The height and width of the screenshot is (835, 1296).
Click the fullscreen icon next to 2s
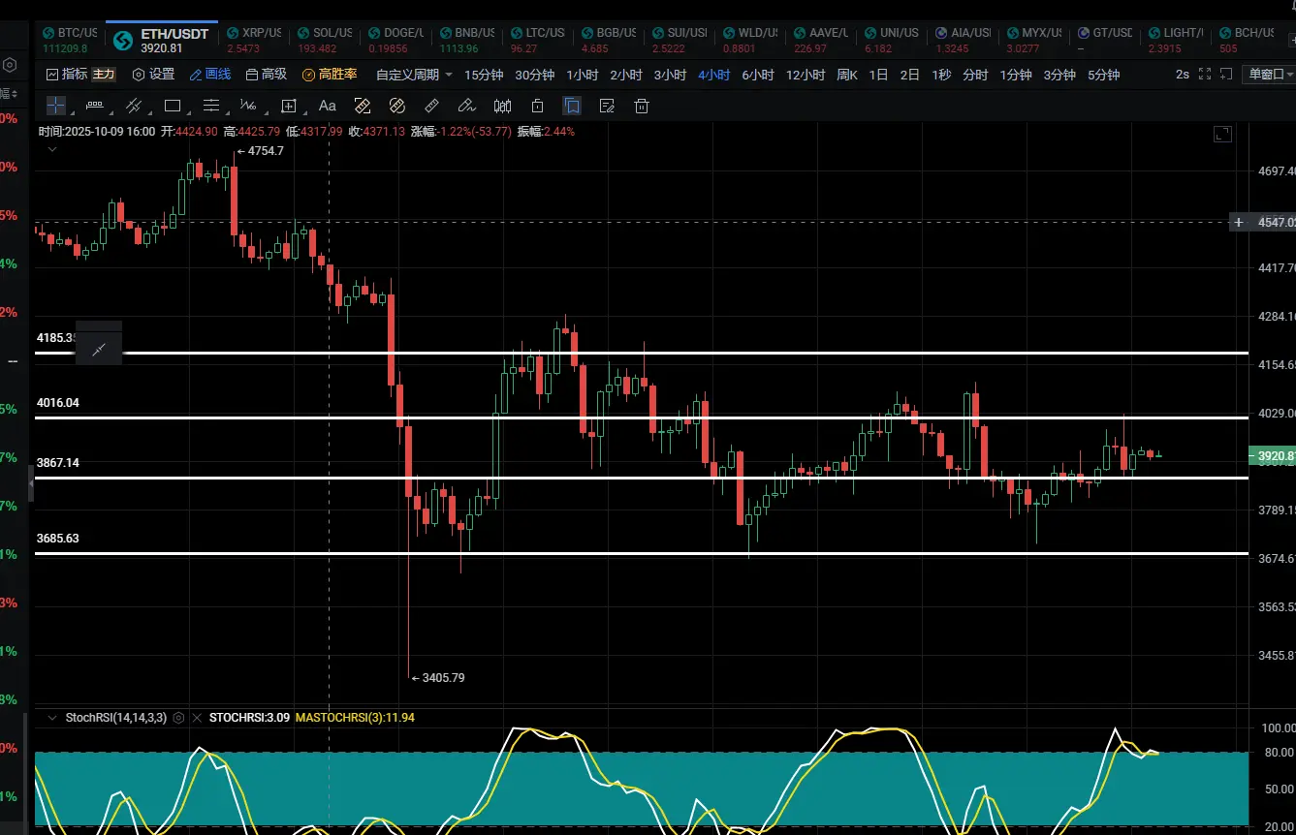tap(1205, 74)
